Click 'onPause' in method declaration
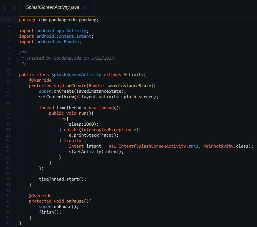The width and height of the screenshot is (257, 227). point(75,201)
